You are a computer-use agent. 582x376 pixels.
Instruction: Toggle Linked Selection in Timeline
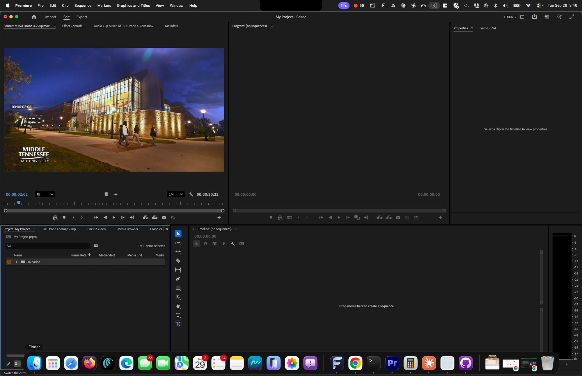coord(214,244)
